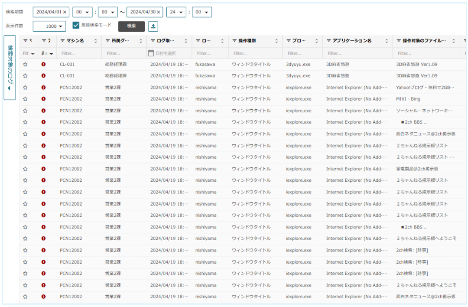
Task: Star the MIXI - Bing log row
Action: coord(26,99)
